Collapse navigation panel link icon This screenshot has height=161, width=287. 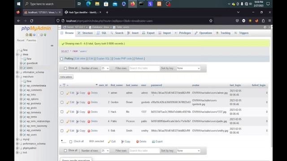[52, 46]
